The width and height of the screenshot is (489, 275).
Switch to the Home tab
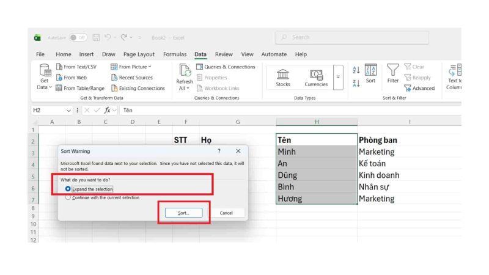(64, 54)
